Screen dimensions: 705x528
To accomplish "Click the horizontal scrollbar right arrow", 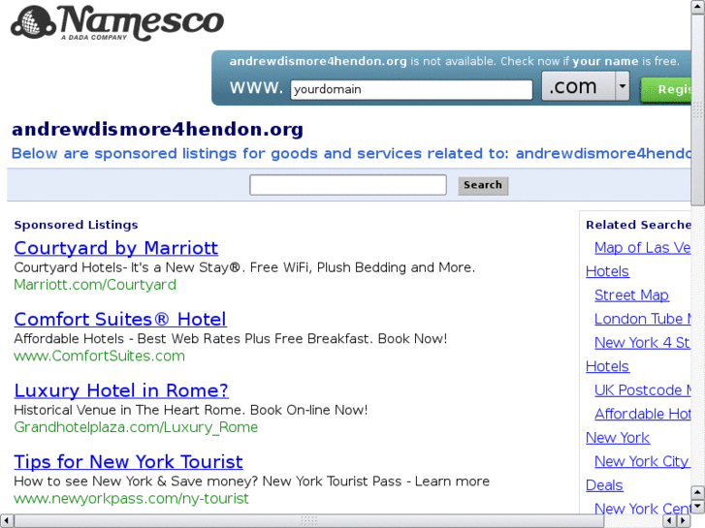I will click(x=683, y=521).
